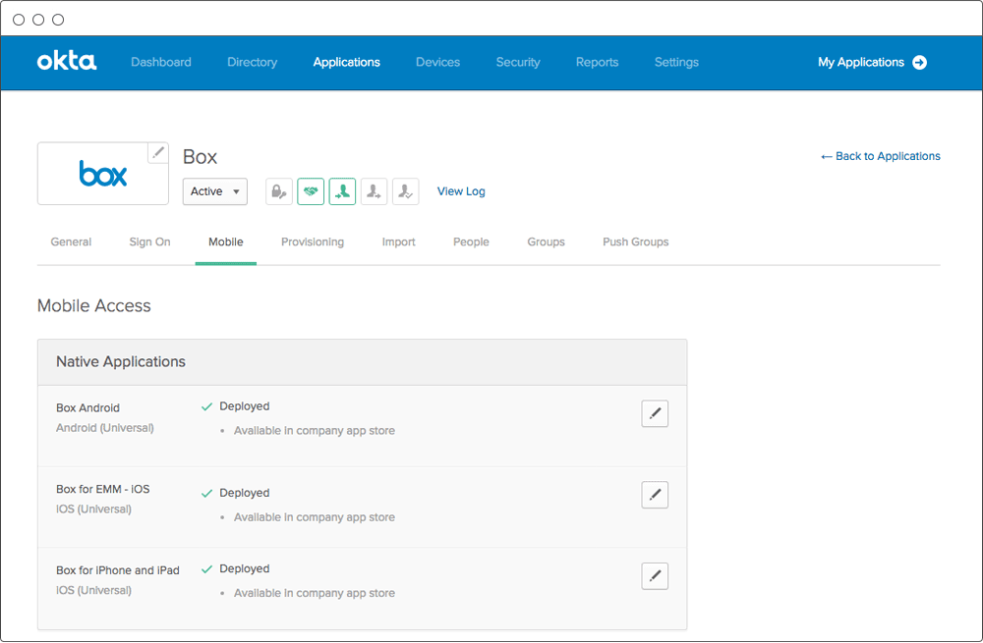Click the Okta logo
This screenshot has width=983, height=643.
(x=67, y=62)
